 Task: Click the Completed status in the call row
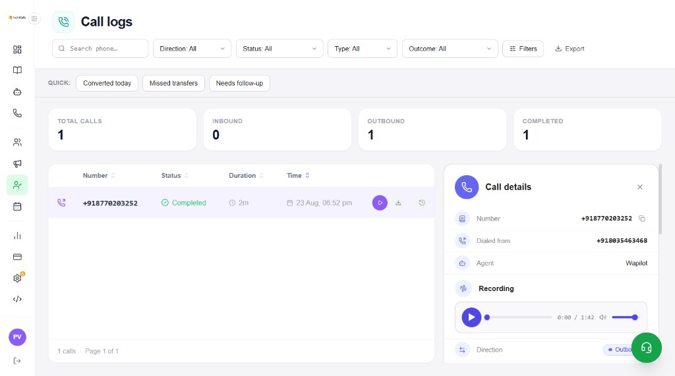(184, 203)
